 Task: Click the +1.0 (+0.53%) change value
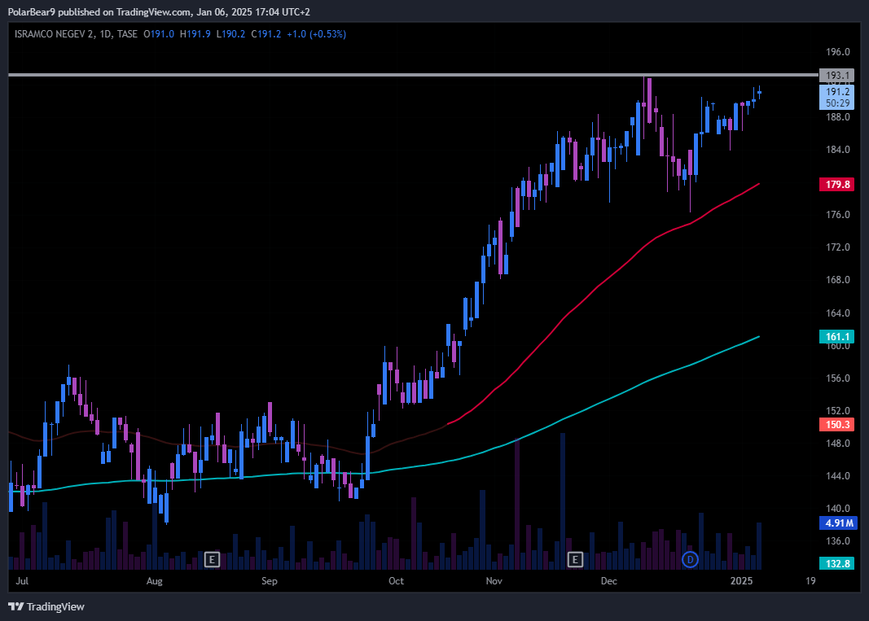(x=317, y=34)
